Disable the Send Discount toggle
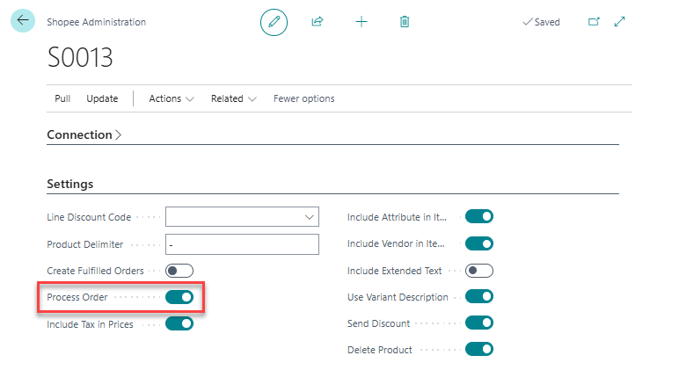679x370 pixels. [x=479, y=323]
